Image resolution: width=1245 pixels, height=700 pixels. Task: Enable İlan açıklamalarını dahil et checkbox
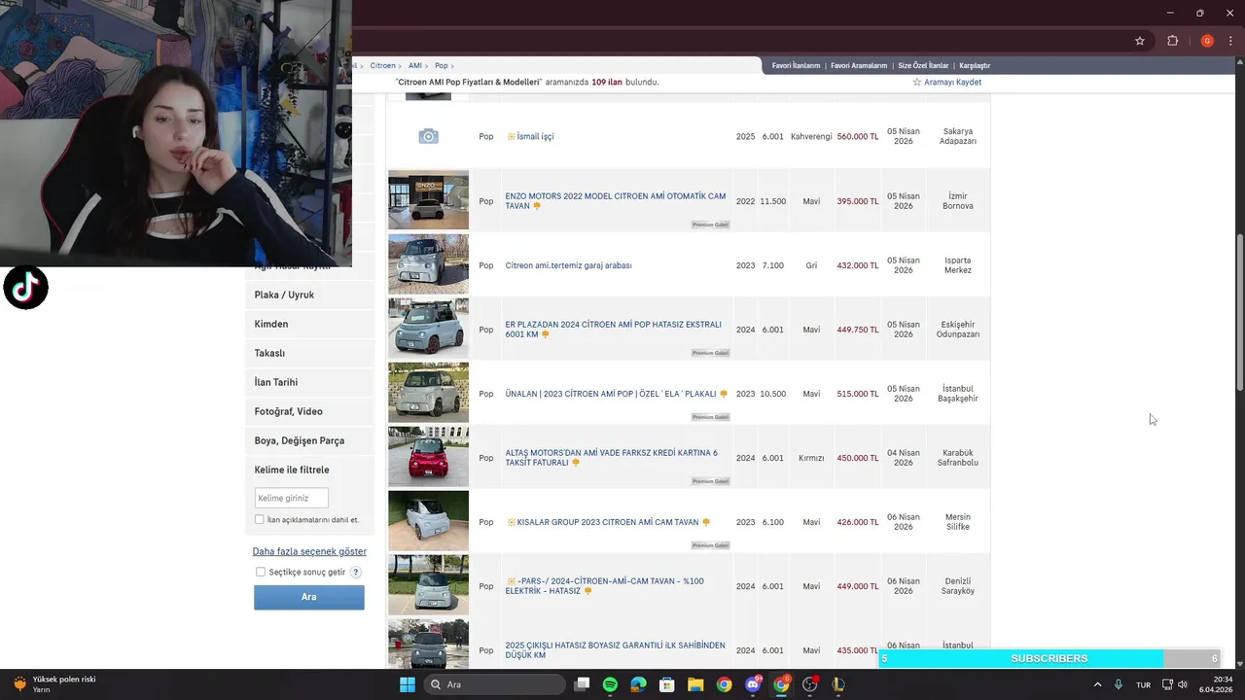[260, 520]
